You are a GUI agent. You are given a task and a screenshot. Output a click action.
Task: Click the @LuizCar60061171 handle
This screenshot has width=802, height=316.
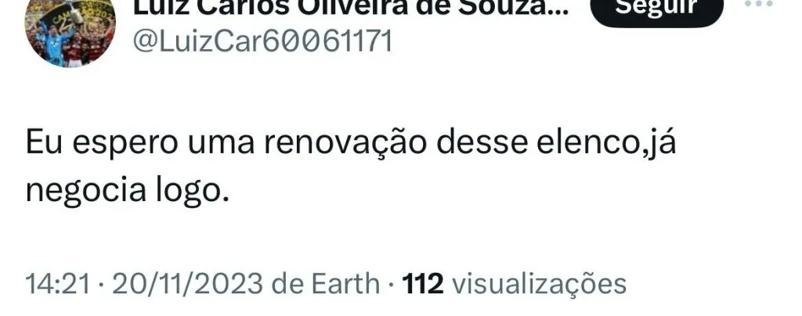(x=263, y=41)
